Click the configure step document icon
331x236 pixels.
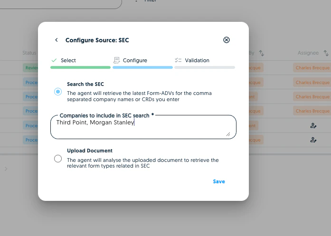(116, 60)
